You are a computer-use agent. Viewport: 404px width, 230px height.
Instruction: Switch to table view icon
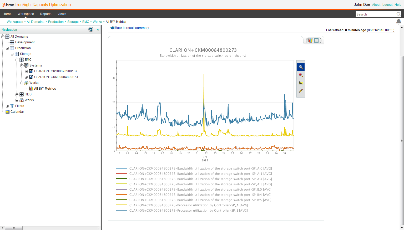(316, 40)
